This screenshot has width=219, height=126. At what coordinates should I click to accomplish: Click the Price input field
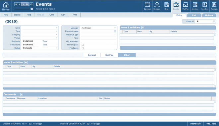tap(99, 38)
